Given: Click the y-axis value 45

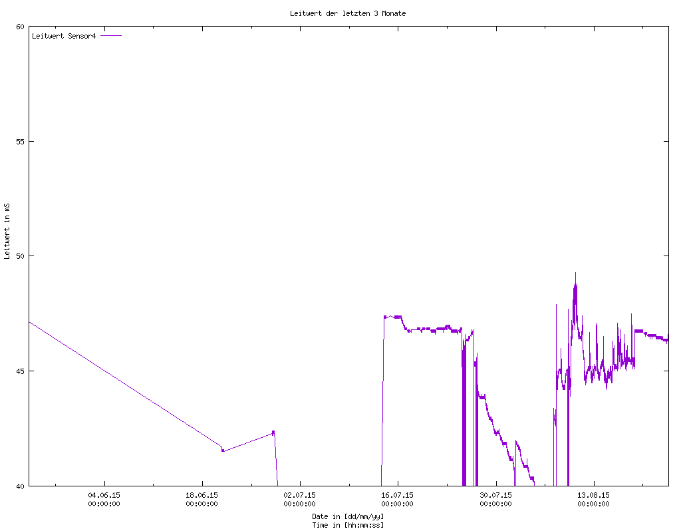Looking at the screenshot, I should click(x=20, y=371).
